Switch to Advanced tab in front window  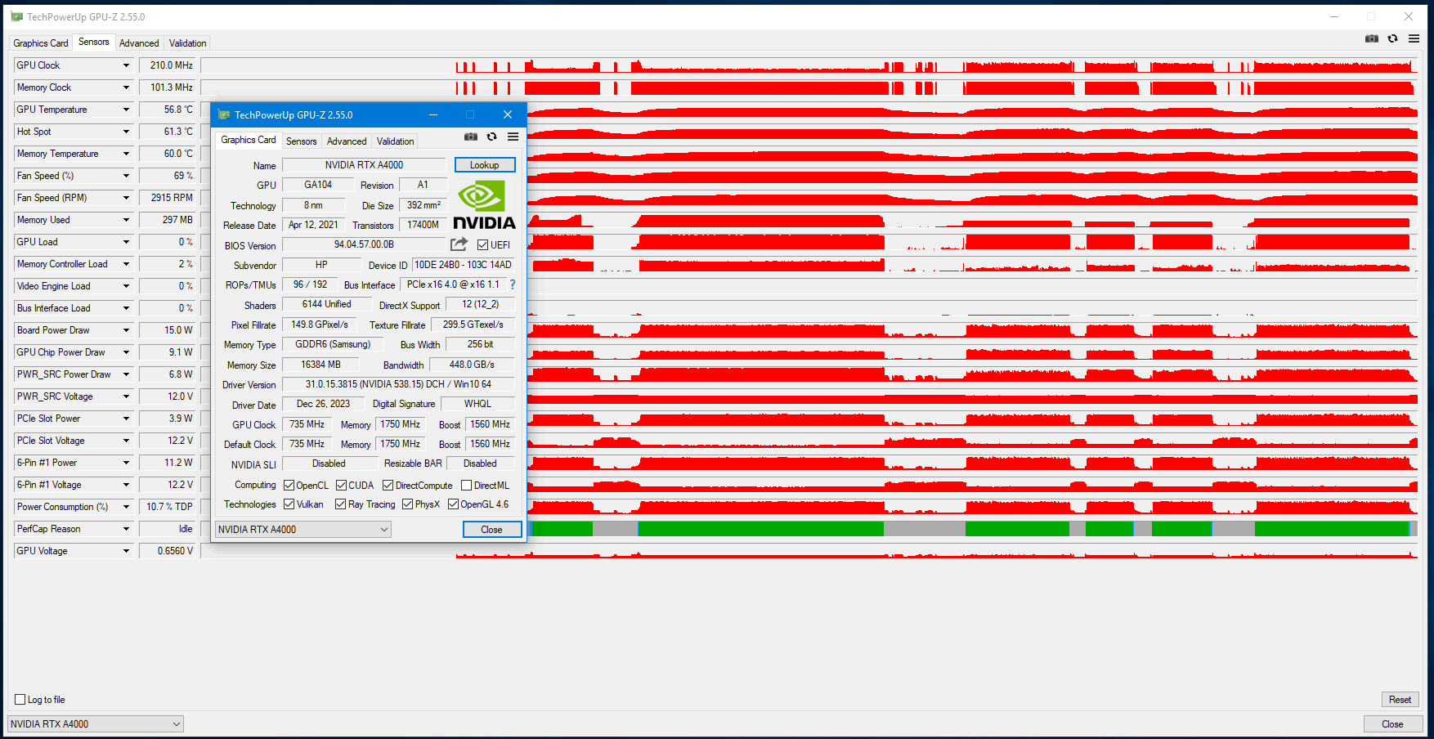click(x=347, y=141)
